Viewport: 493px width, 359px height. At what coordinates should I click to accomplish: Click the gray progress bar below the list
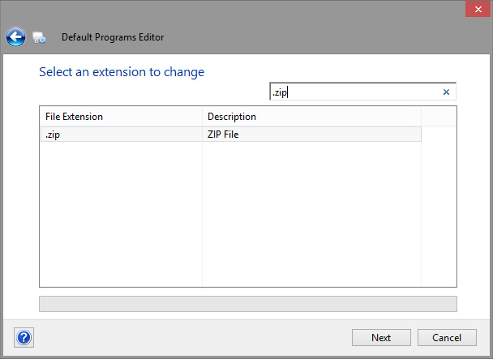247,304
